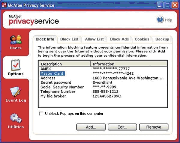The image size is (180, 143).
Task: Open the Utilities gears icon
Action: 16,118
